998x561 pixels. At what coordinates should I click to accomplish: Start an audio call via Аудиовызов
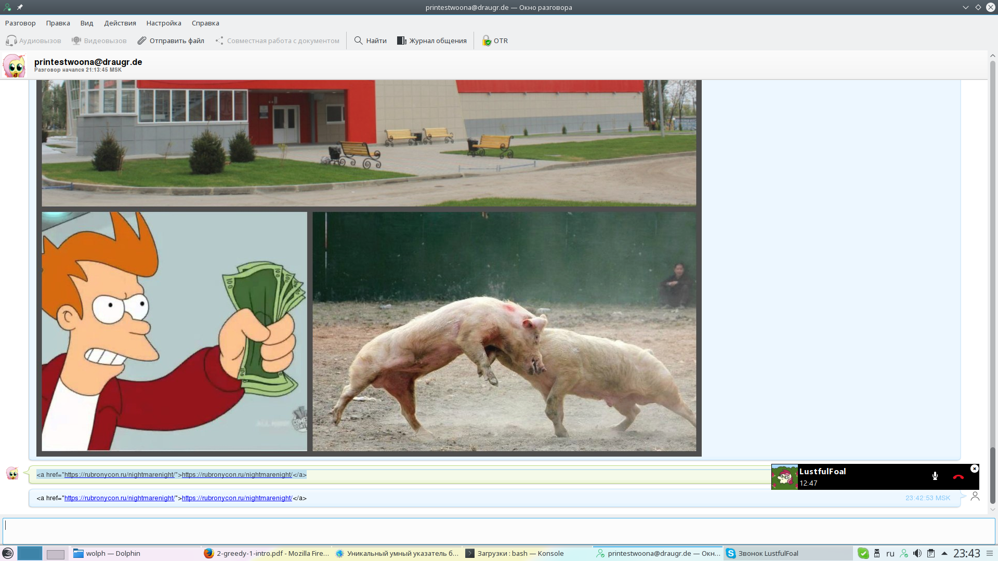point(33,41)
